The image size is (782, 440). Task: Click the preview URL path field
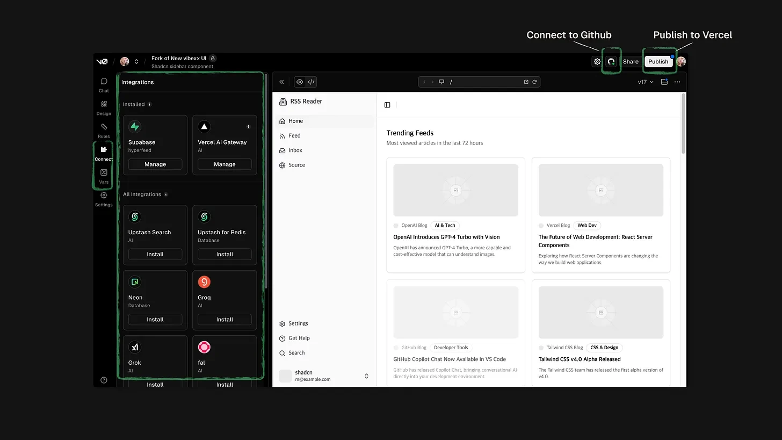483,82
